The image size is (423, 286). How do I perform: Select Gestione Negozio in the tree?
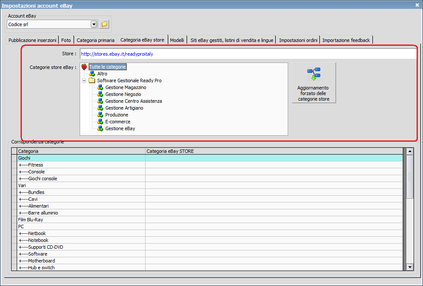pos(123,94)
